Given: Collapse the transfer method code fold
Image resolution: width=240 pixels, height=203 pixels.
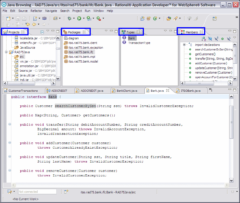Looking at the screenshot, I should point(10,124).
